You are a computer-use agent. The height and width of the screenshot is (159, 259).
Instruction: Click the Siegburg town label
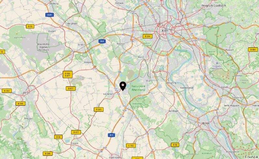click(237, 98)
